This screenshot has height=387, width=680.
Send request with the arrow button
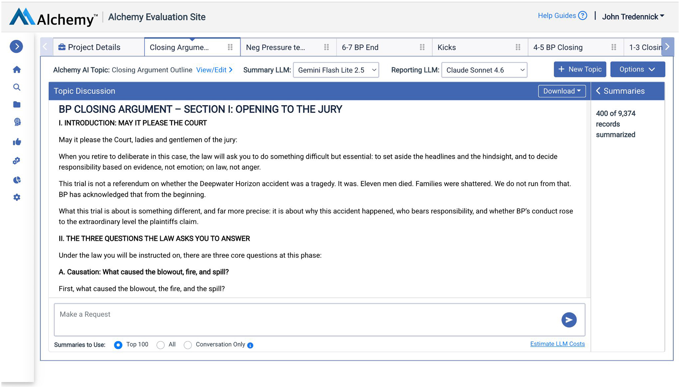point(569,320)
